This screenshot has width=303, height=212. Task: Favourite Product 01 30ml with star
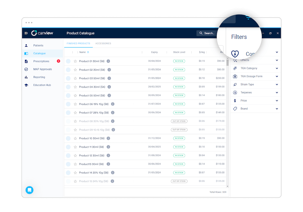[x=75, y=61]
